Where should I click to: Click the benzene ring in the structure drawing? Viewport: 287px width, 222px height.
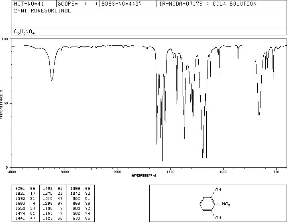click(x=207, y=204)
